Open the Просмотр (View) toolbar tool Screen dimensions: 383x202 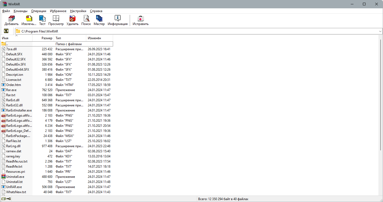point(56,20)
